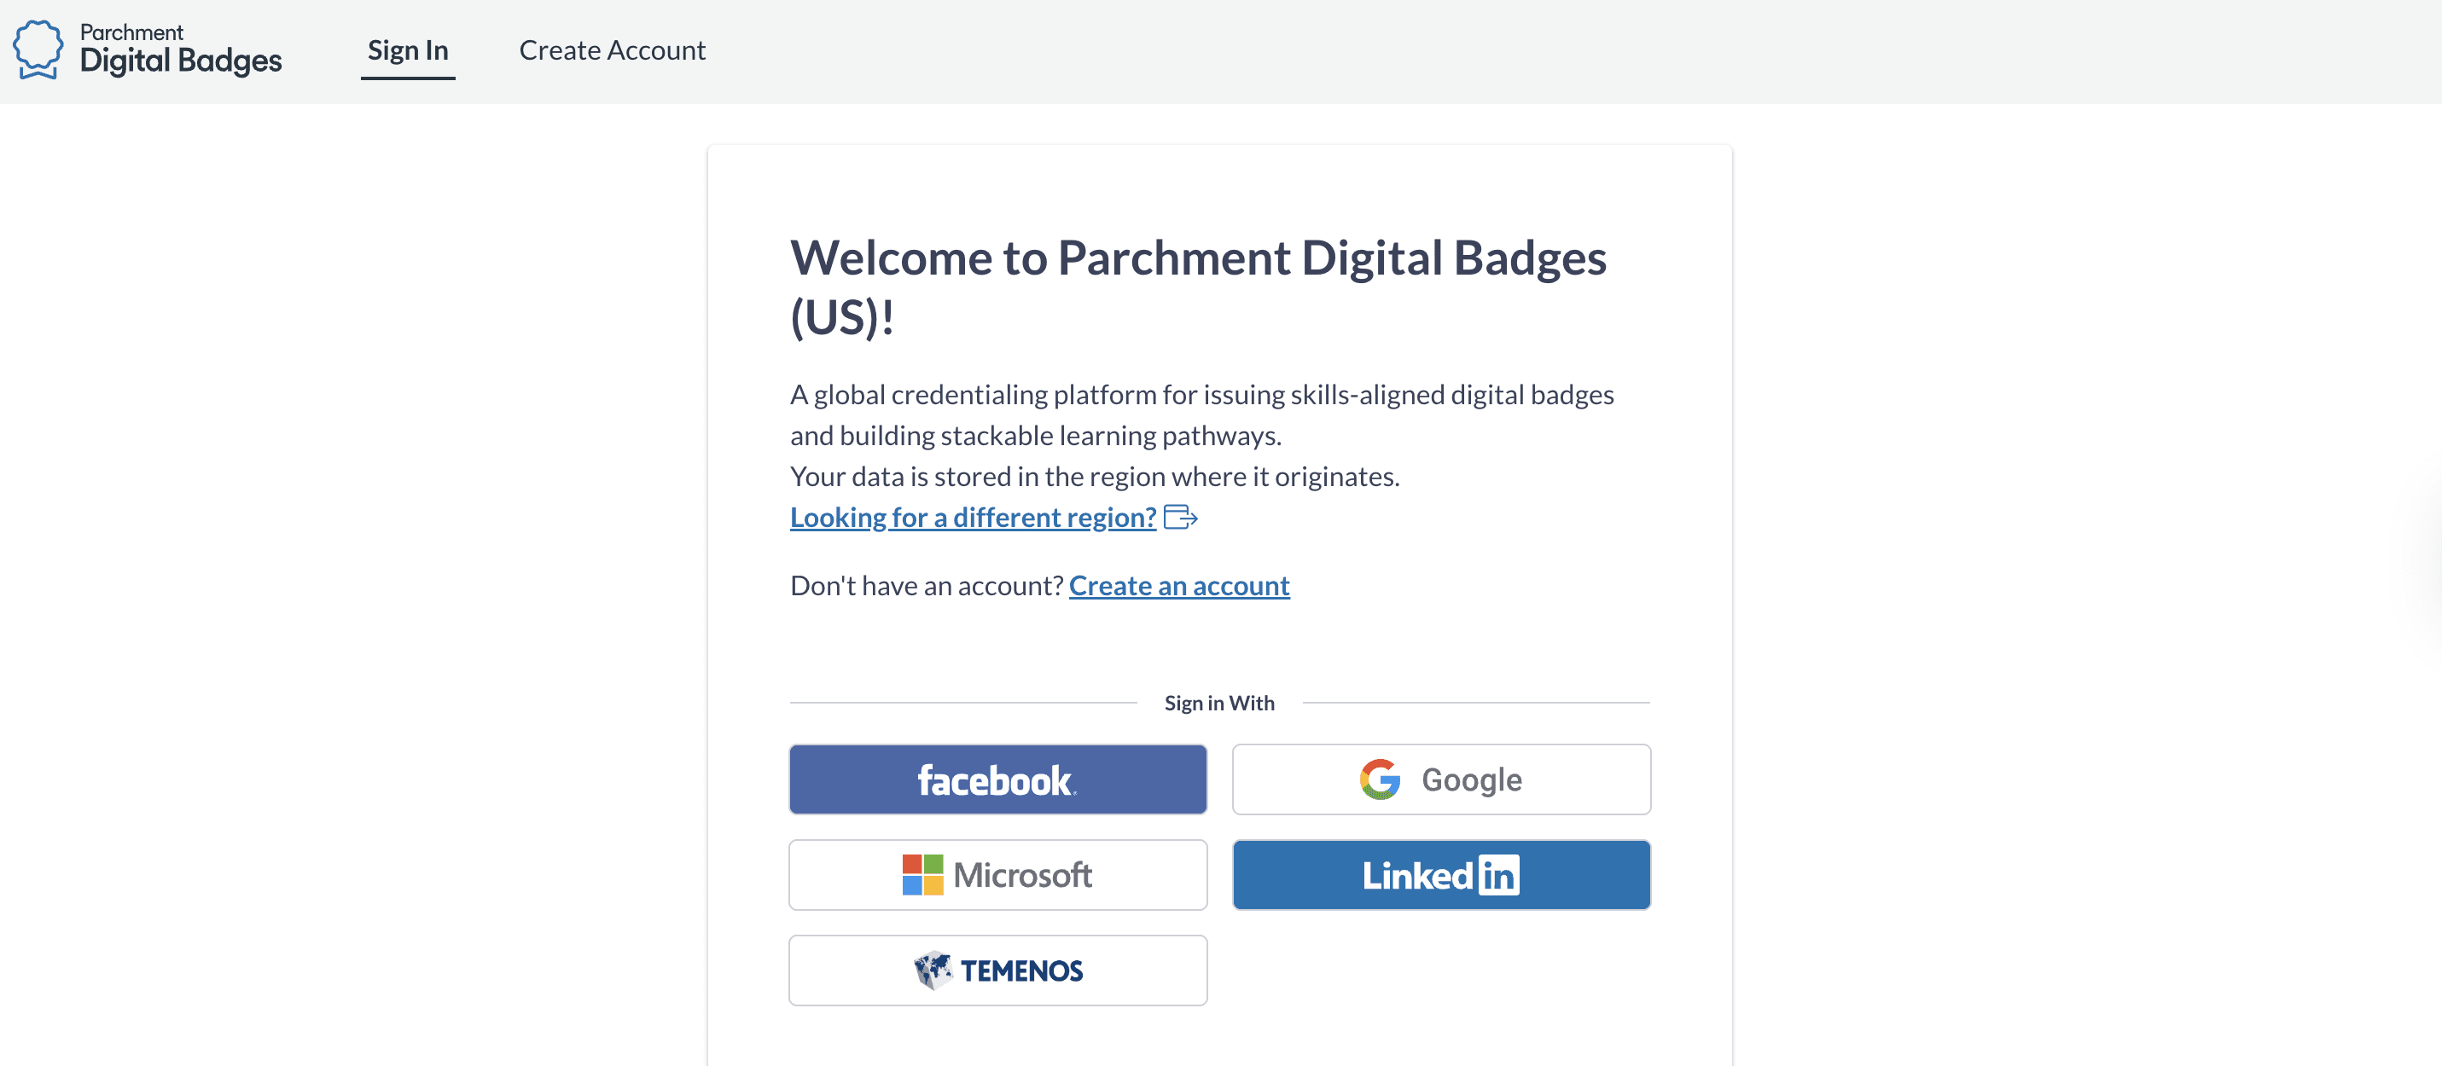The height and width of the screenshot is (1066, 2442).
Task: Click the external region arrow icon
Action: tap(1181, 518)
